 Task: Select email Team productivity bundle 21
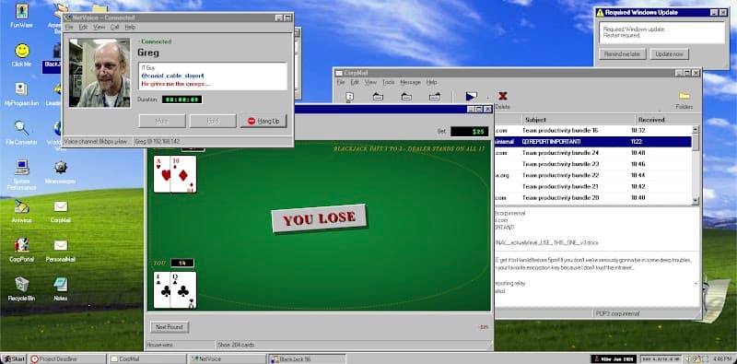point(592,187)
